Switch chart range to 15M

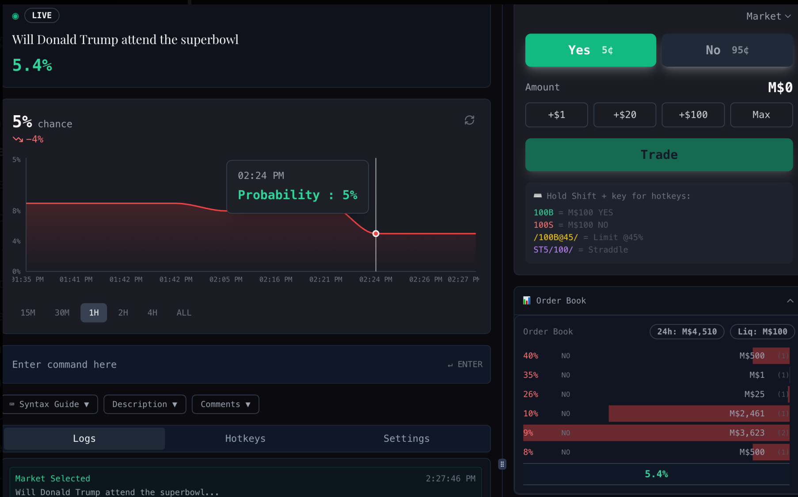pyautogui.click(x=28, y=313)
